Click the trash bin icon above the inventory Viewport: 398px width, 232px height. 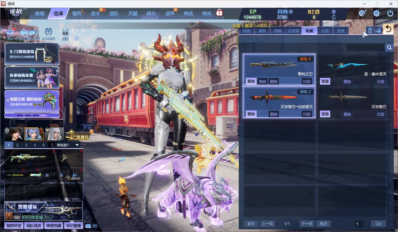tap(370, 30)
